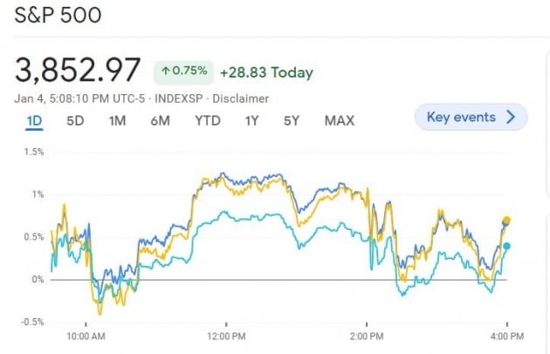Screen dimensions: 550x354
Task: Open the Disclaimer link
Action: pos(244,99)
